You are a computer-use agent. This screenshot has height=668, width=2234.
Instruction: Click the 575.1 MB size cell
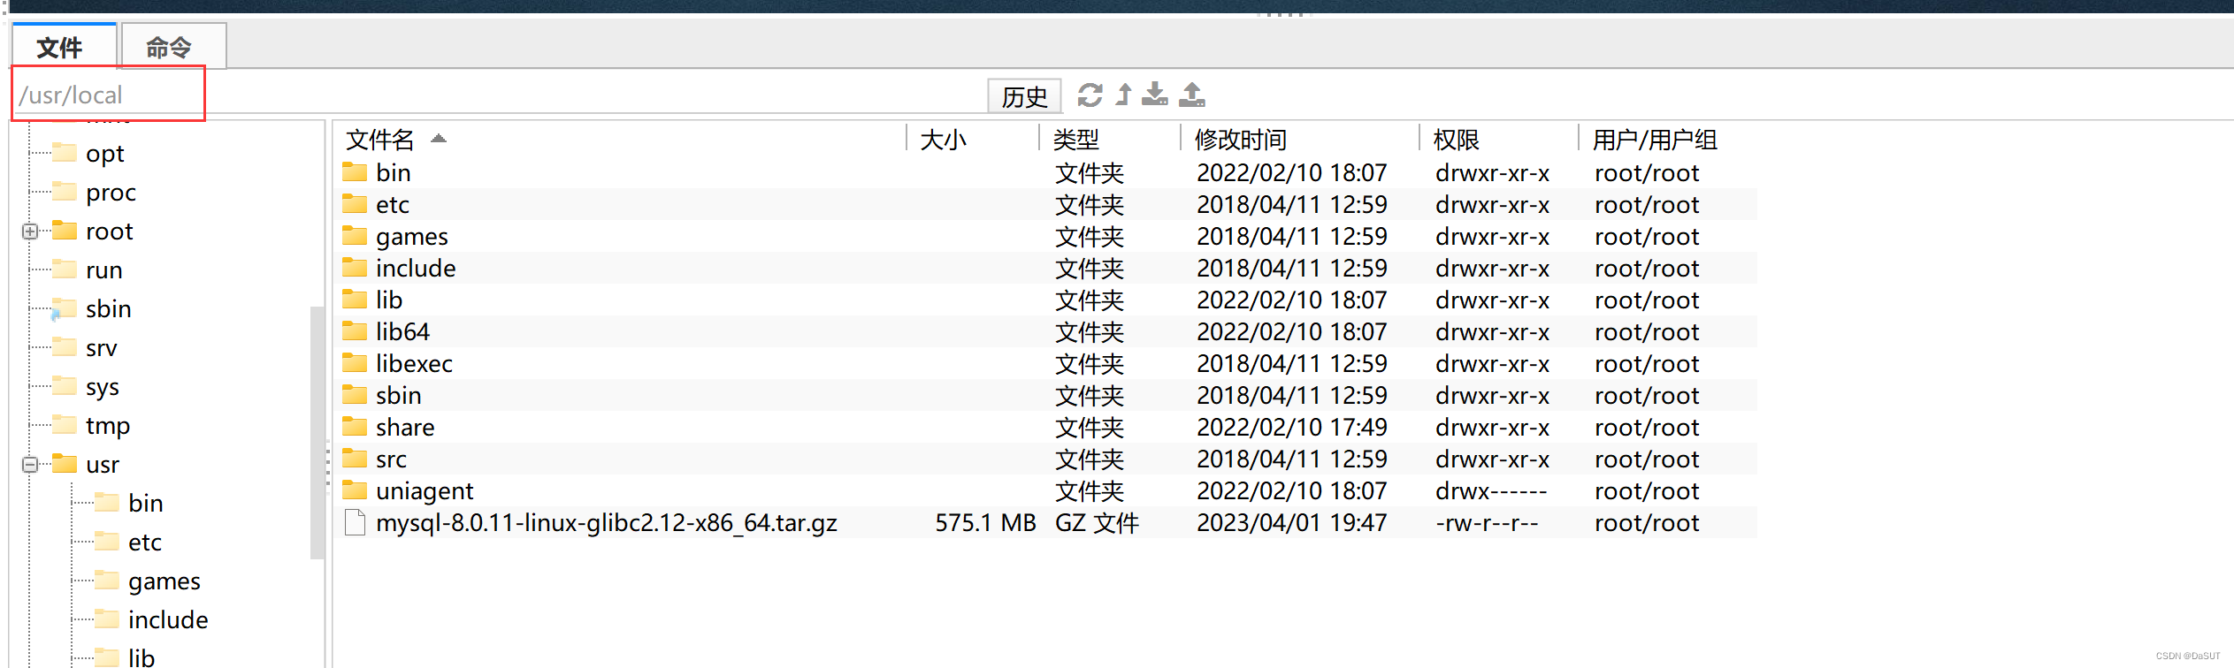[985, 523]
